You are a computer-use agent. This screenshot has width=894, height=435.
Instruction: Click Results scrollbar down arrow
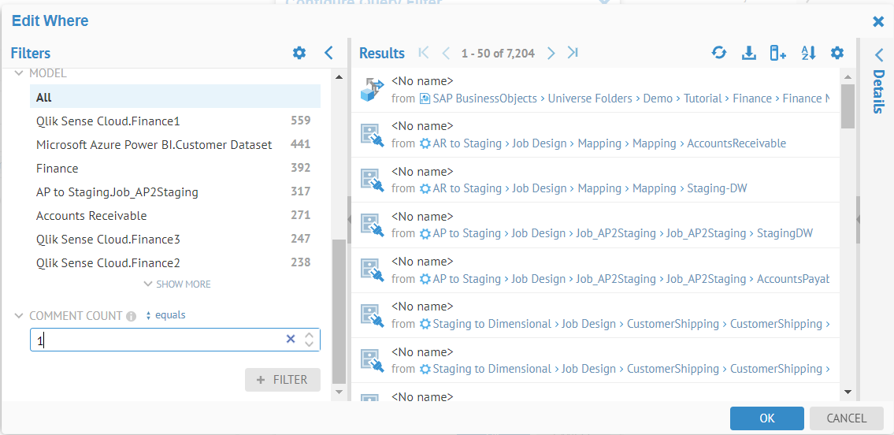848,392
